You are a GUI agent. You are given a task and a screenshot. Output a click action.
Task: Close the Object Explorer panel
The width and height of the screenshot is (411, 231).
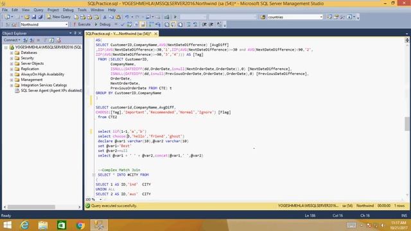80,33
